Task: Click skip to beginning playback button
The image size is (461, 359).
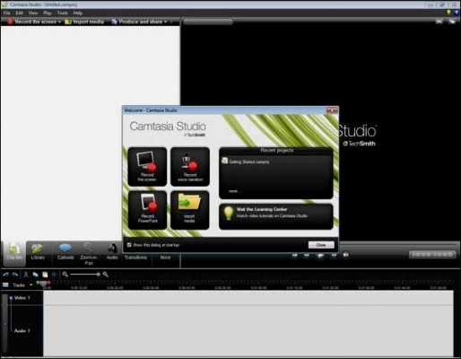Action: click(295, 255)
